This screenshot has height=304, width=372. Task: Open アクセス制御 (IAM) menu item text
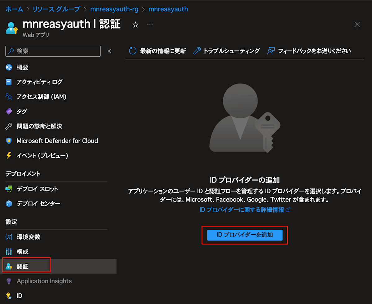42,97
